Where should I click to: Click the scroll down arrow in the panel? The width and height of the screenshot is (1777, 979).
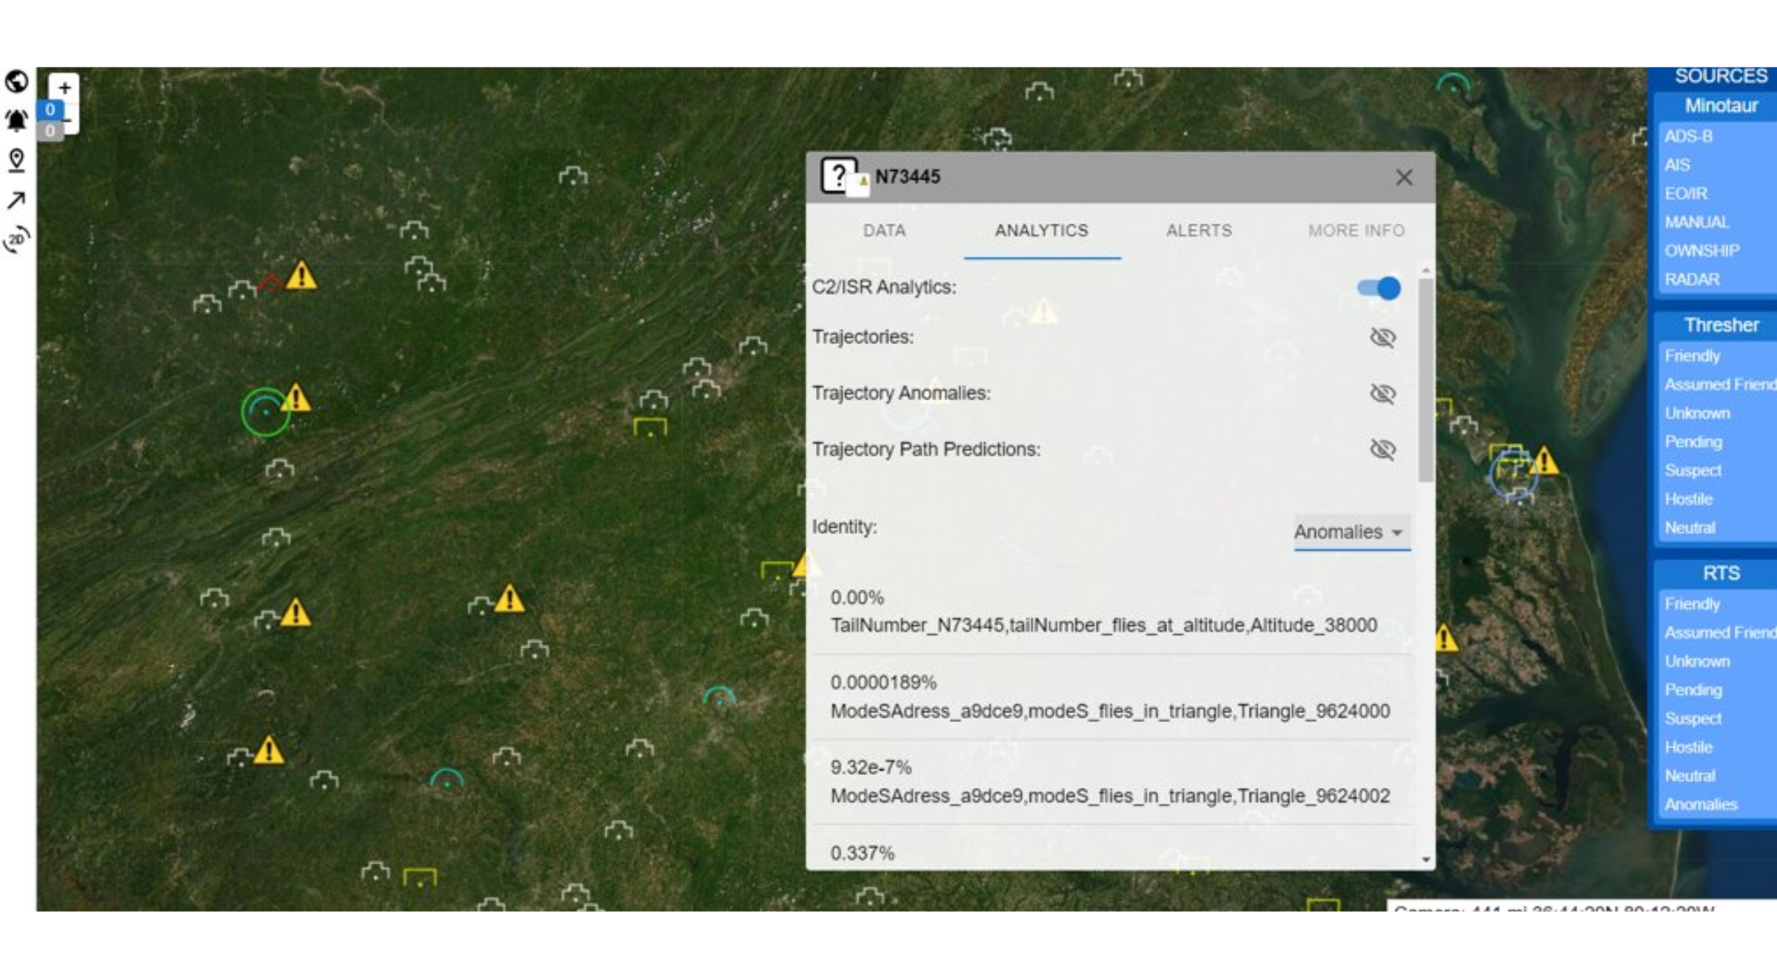point(1425,860)
